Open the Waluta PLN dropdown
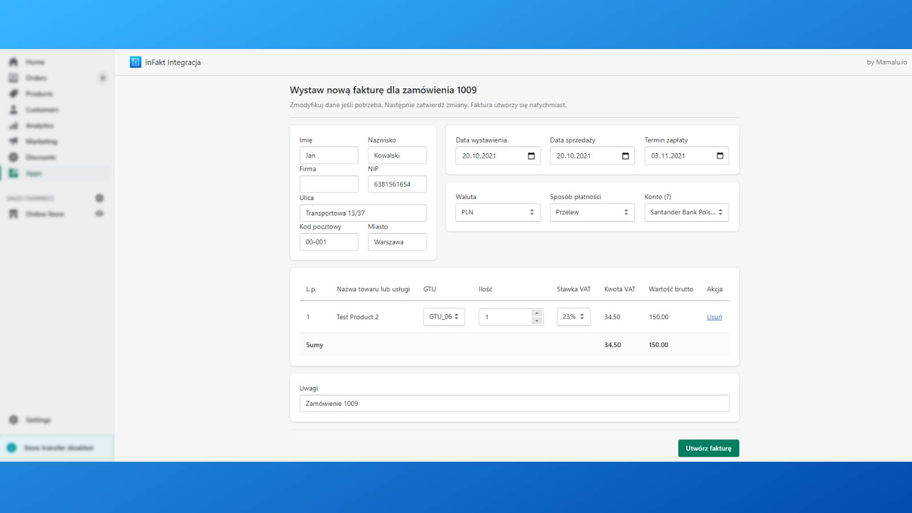The image size is (912, 513). point(498,212)
